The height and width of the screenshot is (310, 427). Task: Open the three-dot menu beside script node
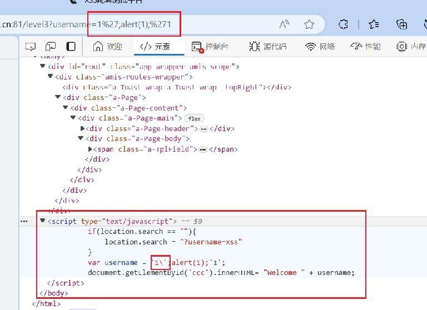click(24, 221)
